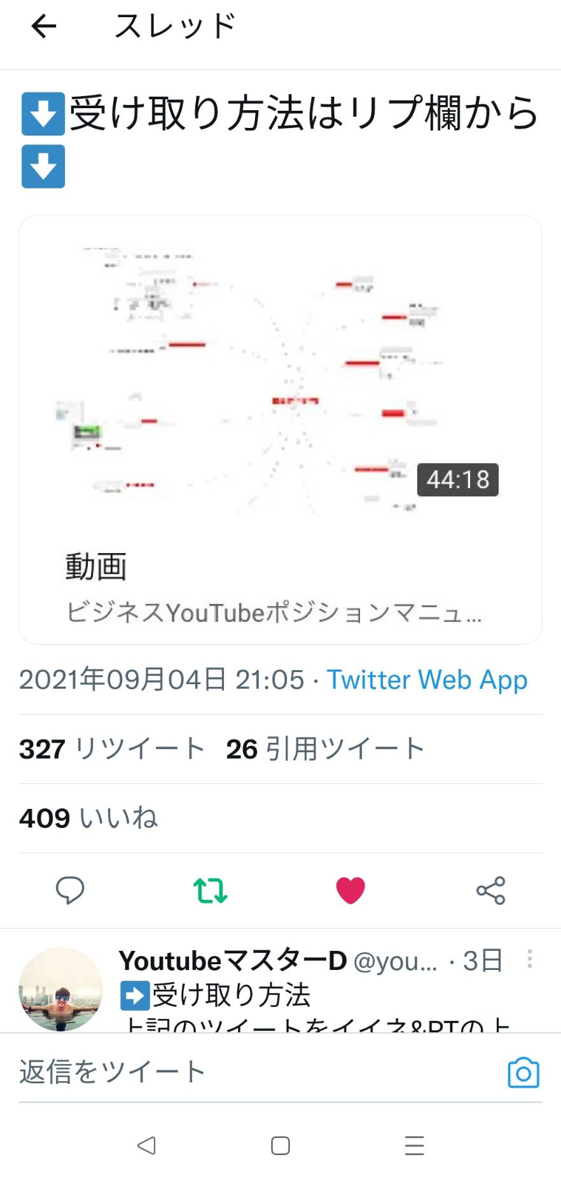The image size is (561, 1180).
Task: Tap Android back navigation triangle
Action: coord(147,1146)
